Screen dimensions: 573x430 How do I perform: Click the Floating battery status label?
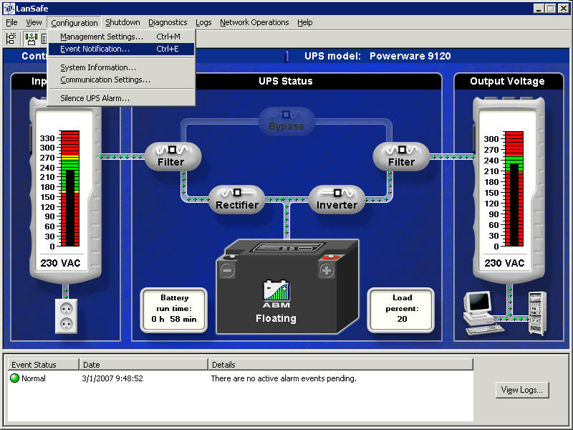coord(276,318)
